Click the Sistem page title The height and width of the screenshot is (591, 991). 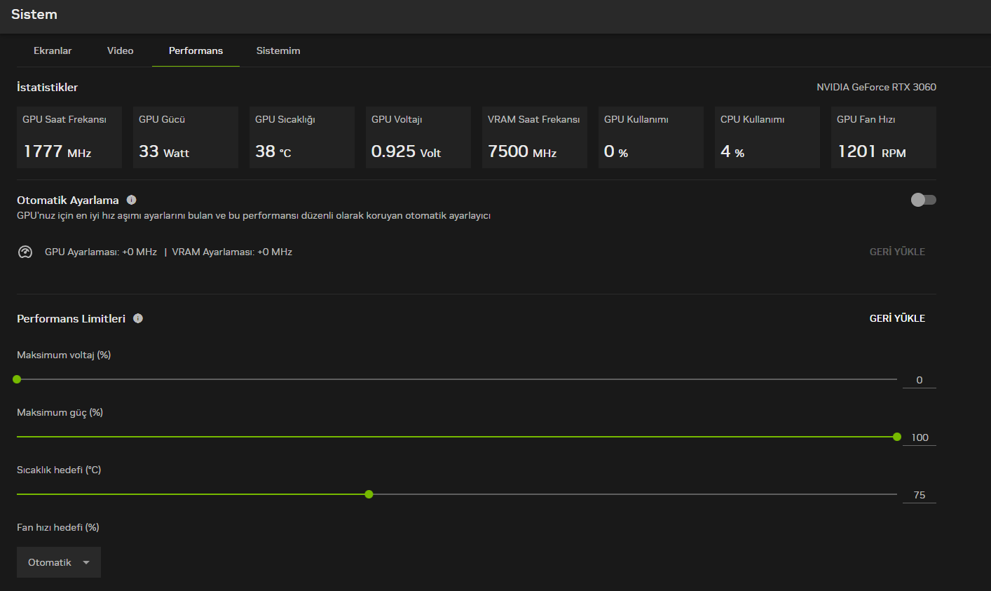34,14
